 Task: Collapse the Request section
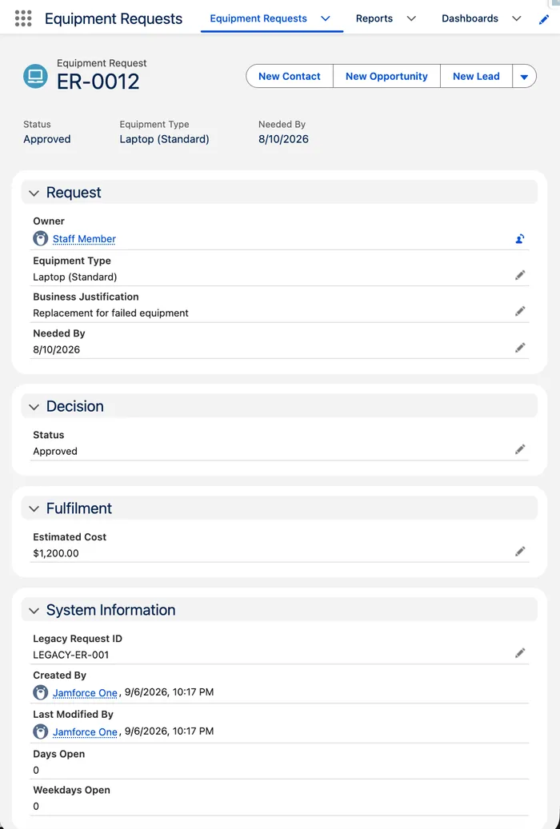pos(34,193)
